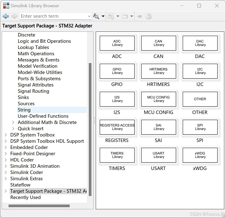Expand the Quick Insert node

[x=13, y=128]
